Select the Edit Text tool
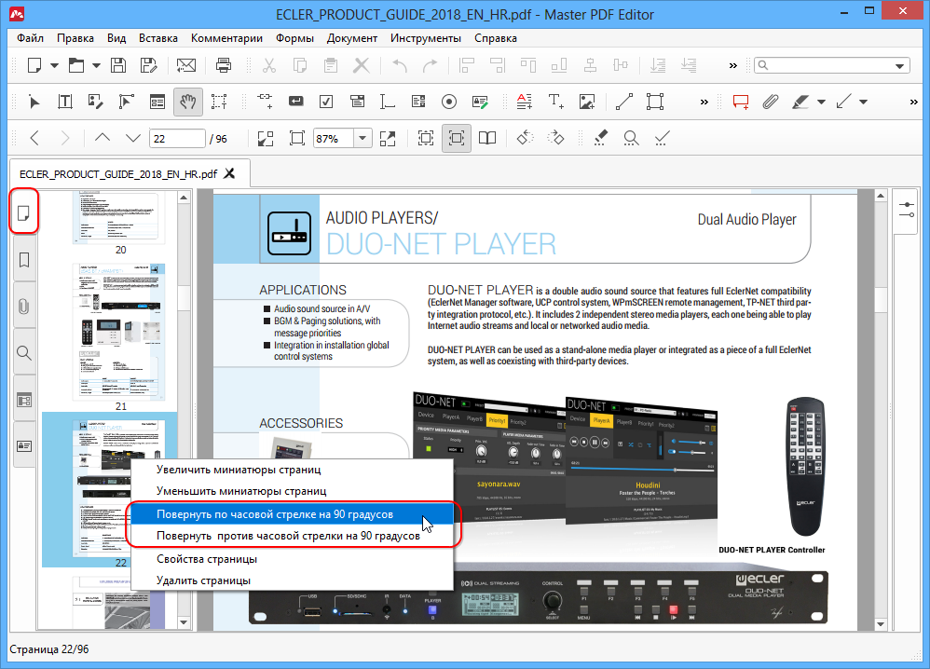Viewport: 930px width, 669px height. pyautogui.click(x=65, y=102)
